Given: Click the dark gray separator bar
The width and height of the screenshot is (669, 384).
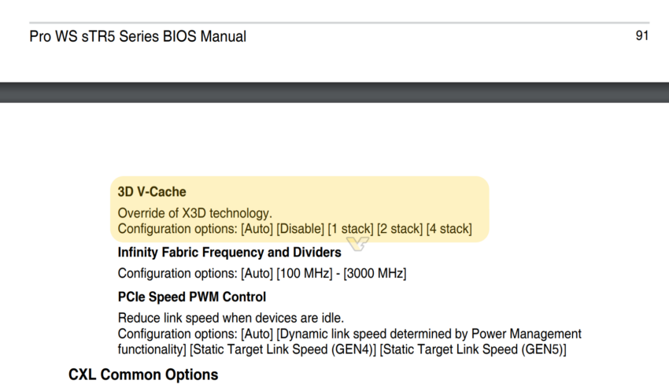Looking at the screenshot, I should [334, 92].
